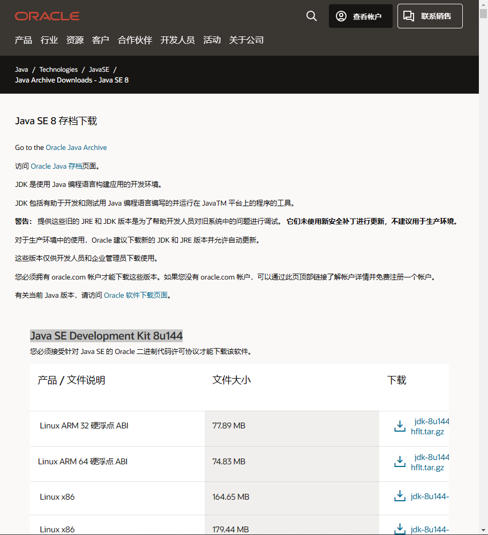488x535 pixels.
Task: Click jdk-8u144 hflt.tar.gz link for ARM 32
Action: click(x=429, y=426)
